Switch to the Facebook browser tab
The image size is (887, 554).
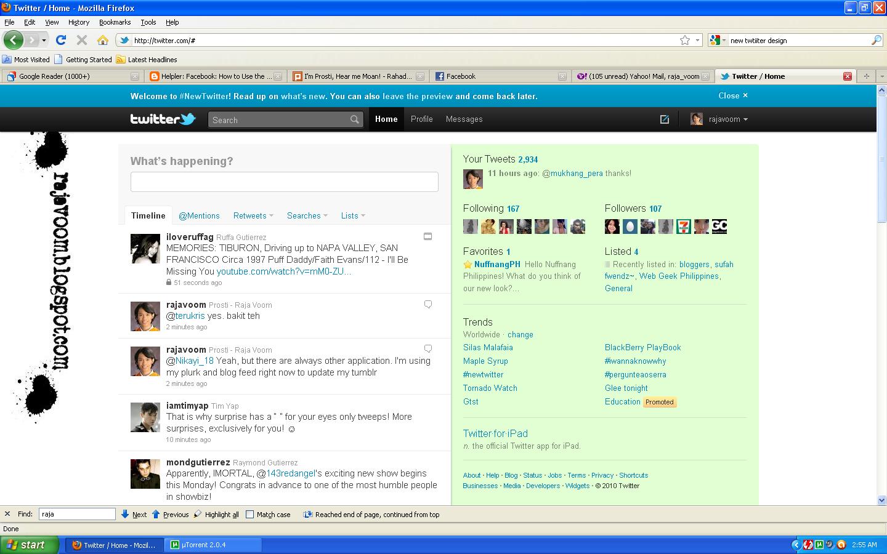tap(500, 76)
